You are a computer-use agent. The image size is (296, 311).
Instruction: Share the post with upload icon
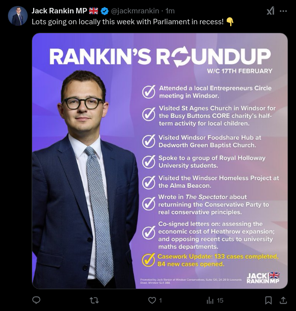coord(283,300)
